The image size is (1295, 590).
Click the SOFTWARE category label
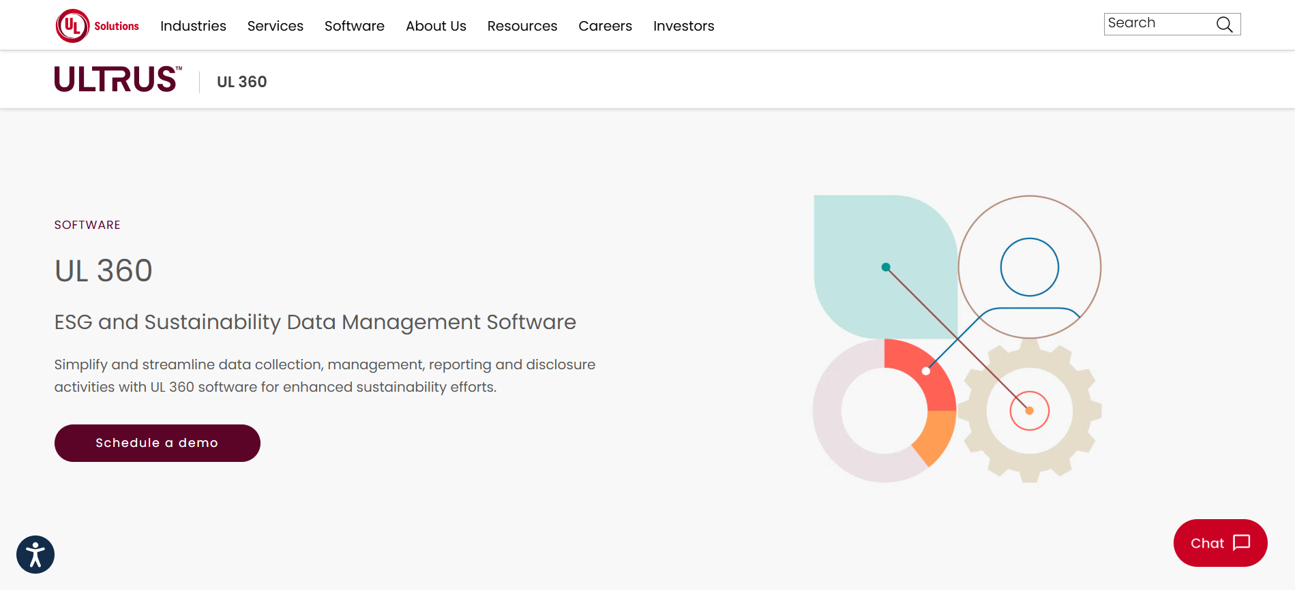click(87, 225)
